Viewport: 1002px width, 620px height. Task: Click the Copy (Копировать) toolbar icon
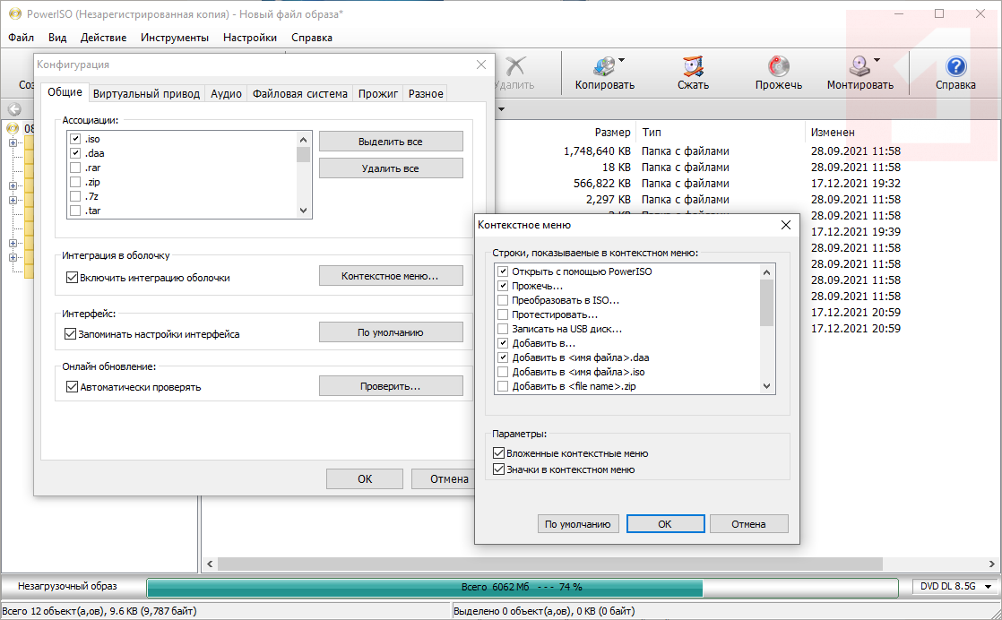click(x=604, y=65)
